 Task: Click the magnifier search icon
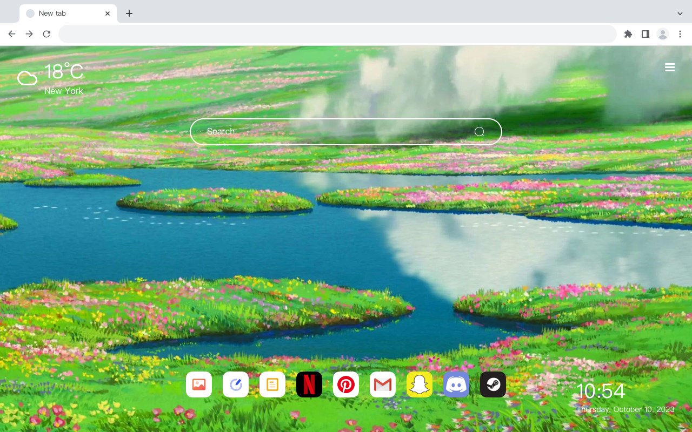coord(480,132)
